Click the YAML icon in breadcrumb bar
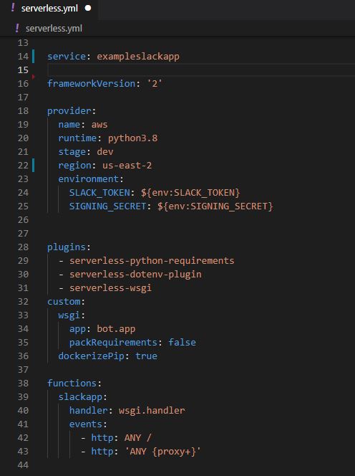 pos(17,28)
